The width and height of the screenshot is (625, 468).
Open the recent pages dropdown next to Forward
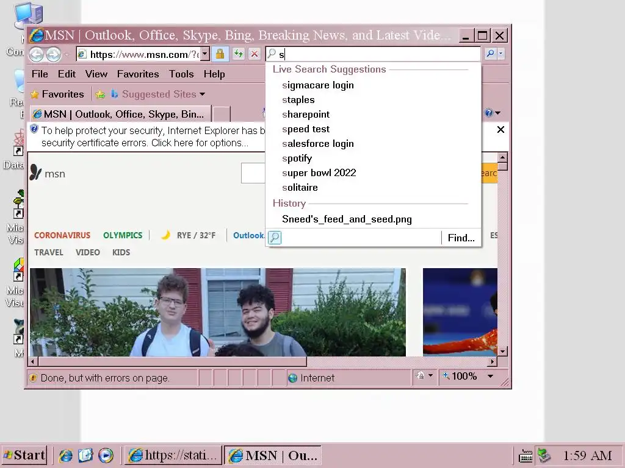point(67,54)
